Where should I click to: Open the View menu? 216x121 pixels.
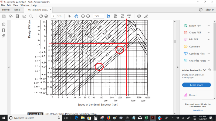(16, 5)
